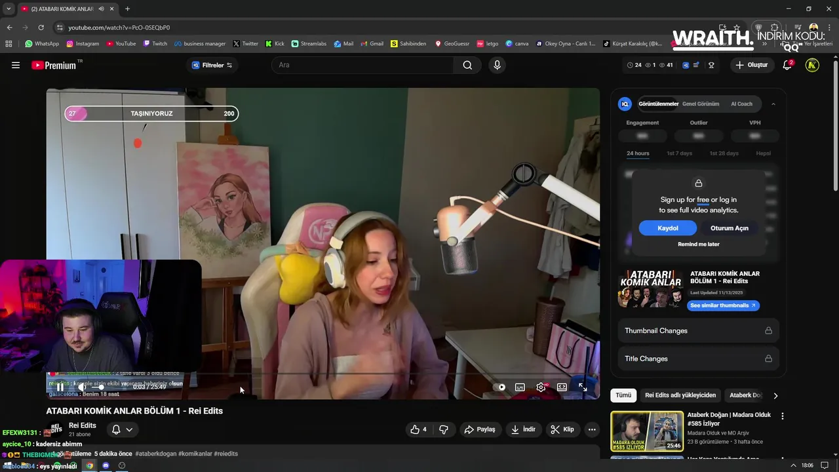Select the 1st 28 days range
The height and width of the screenshot is (472, 839).
click(724, 153)
